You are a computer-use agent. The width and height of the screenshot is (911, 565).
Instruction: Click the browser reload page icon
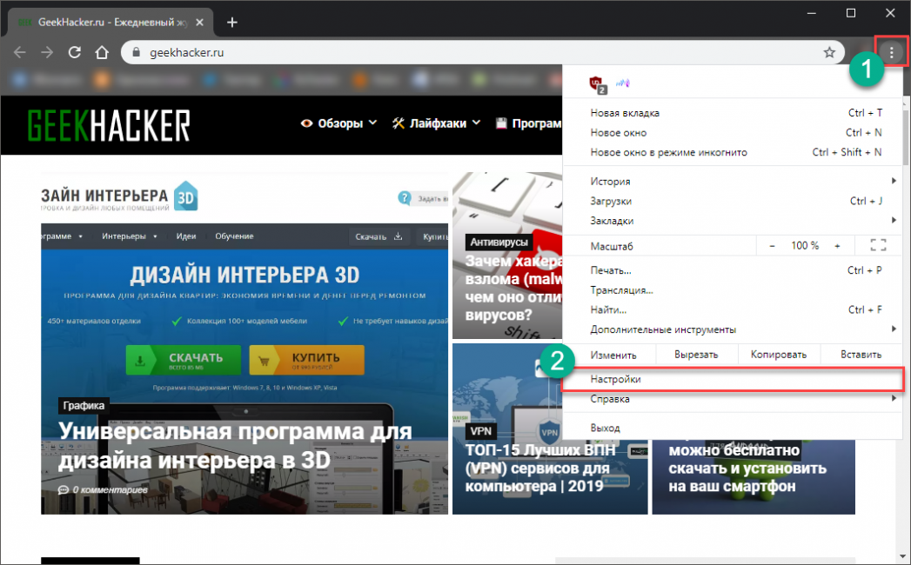click(74, 53)
